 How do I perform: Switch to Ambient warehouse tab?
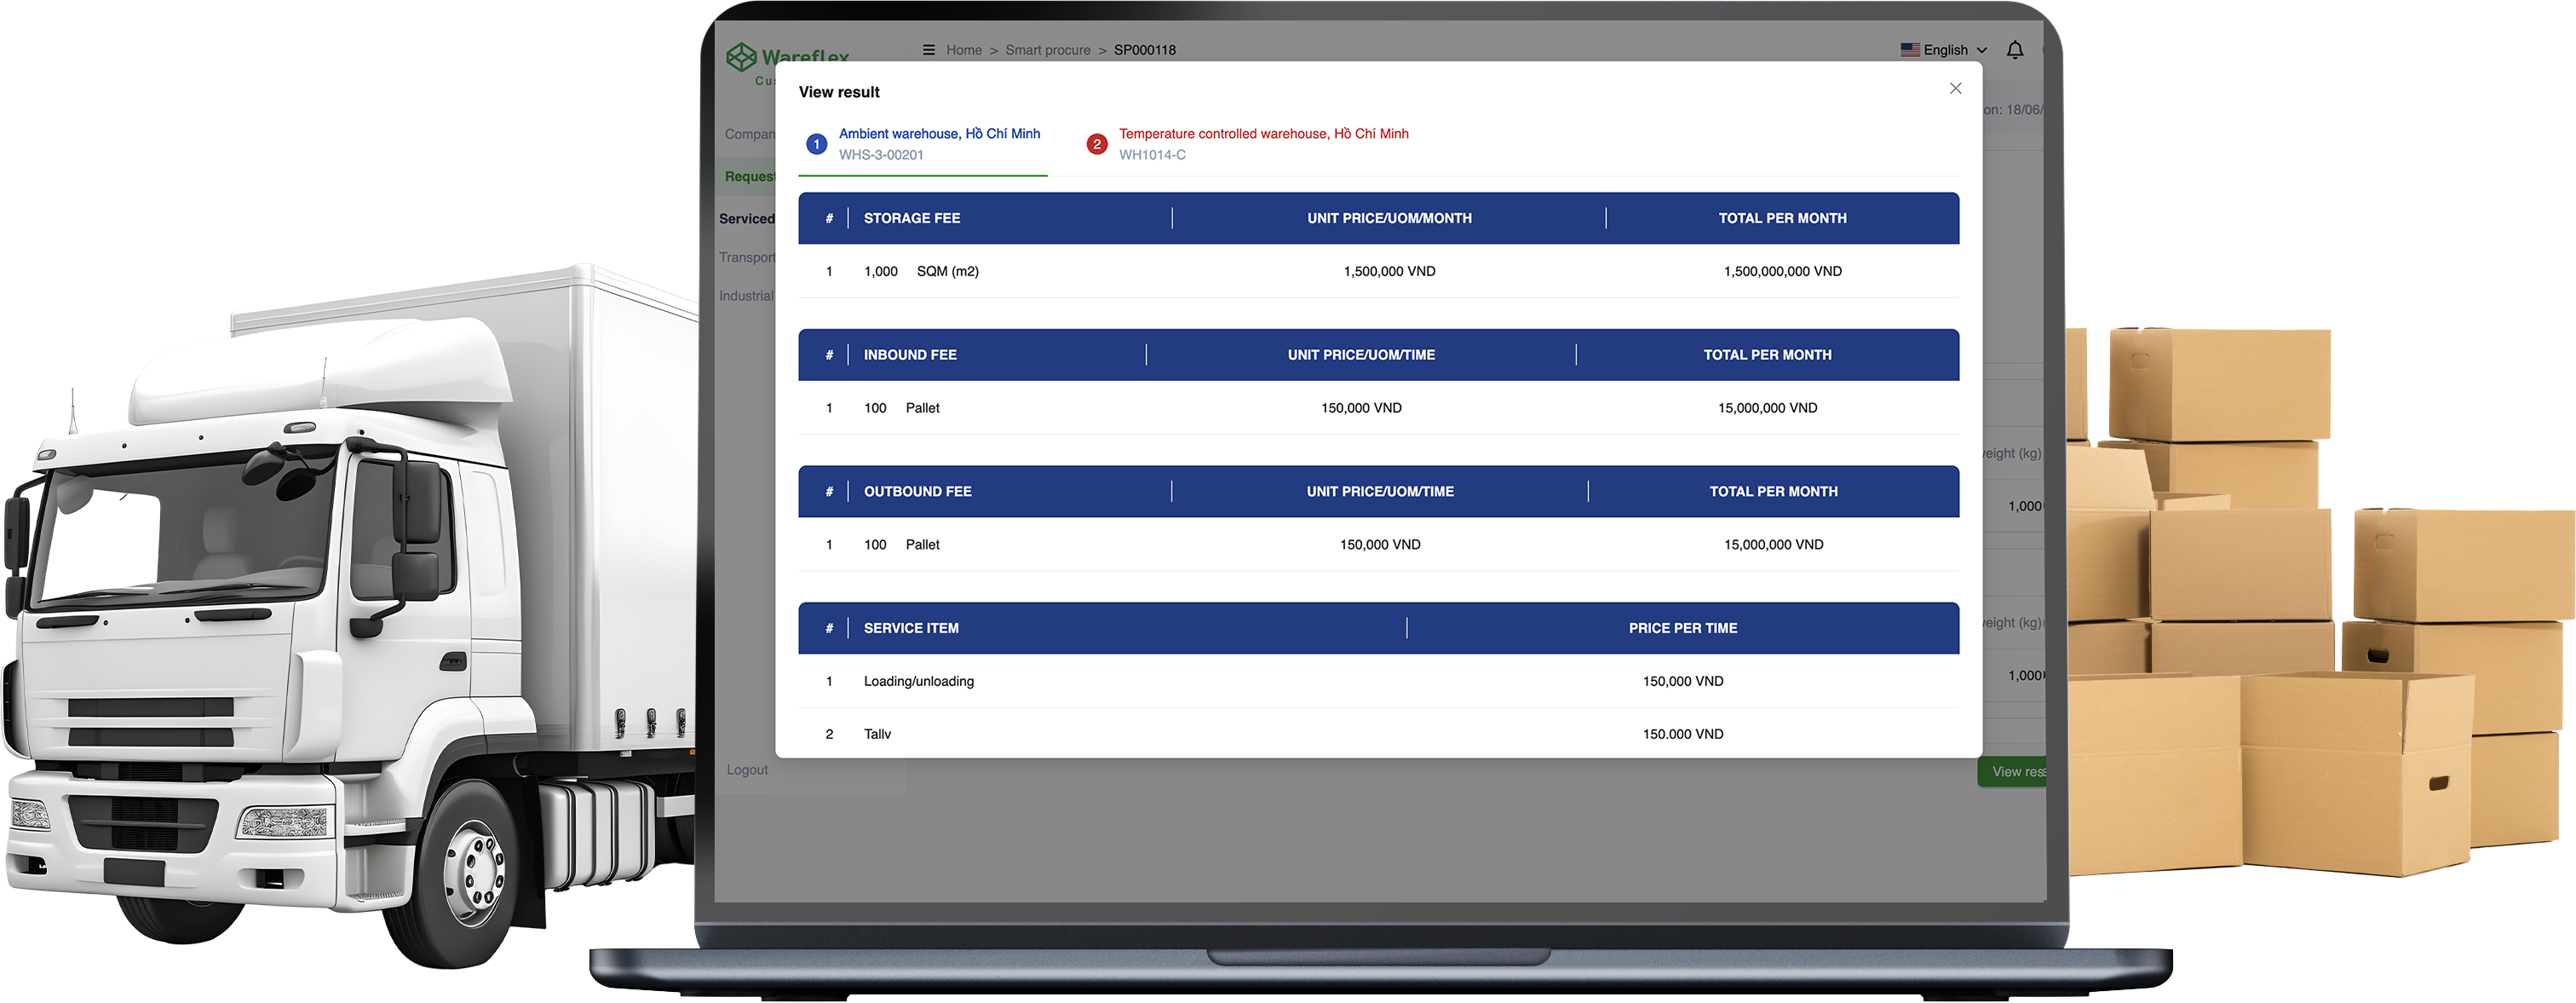point(938,134)
